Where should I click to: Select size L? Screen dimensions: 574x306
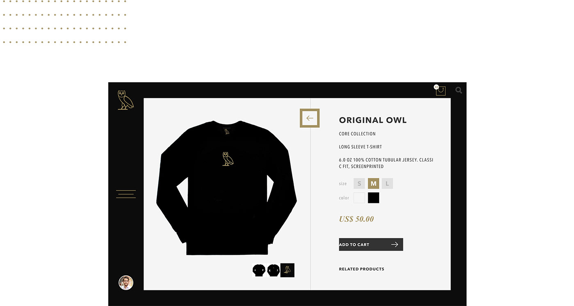[x=387, y=184]
